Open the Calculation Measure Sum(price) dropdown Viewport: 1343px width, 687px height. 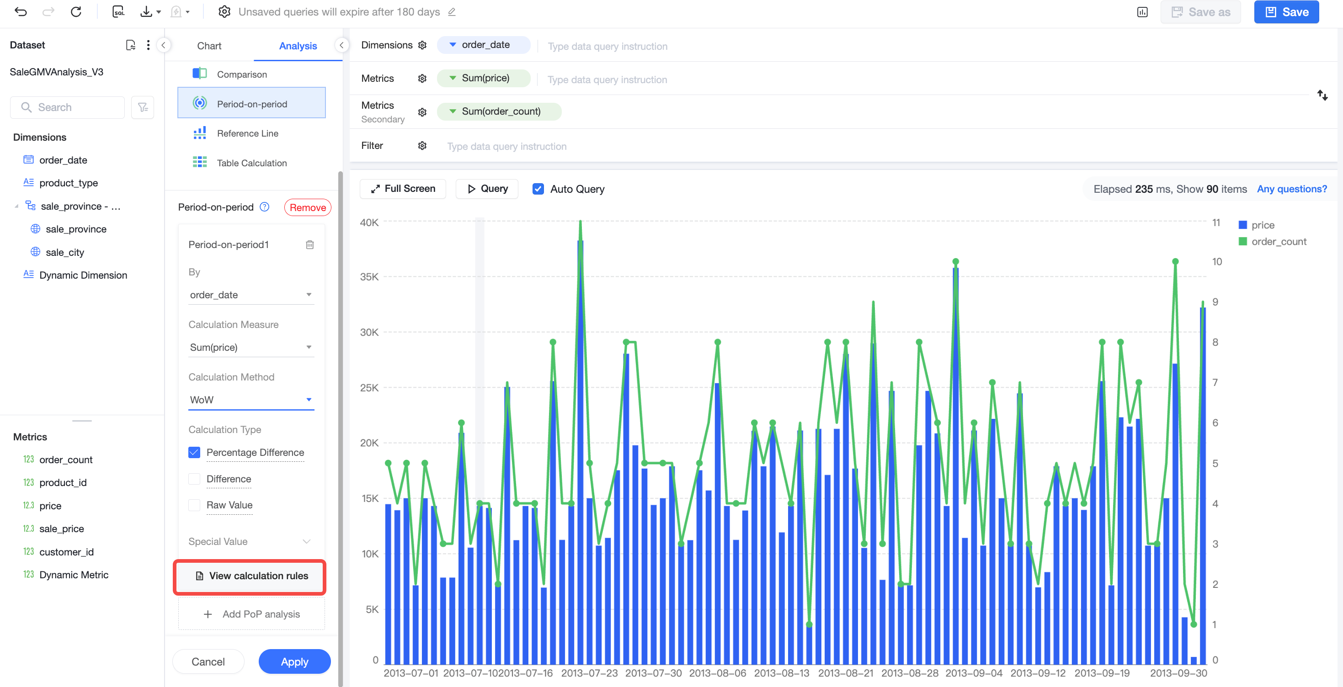pyautogui.click(x=251, y=347)
